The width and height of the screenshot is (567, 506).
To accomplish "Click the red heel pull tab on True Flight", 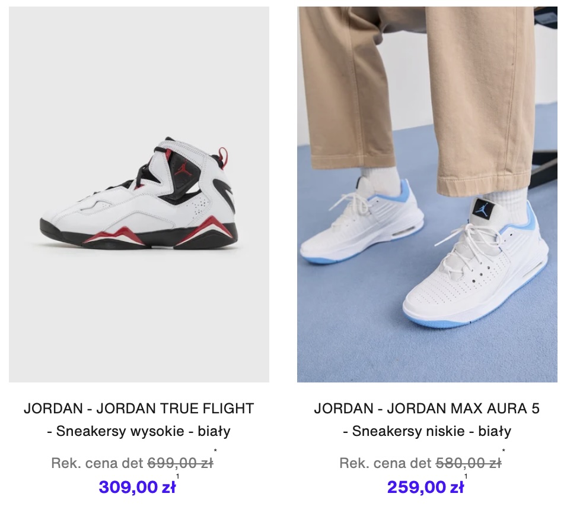I will click(x=223, y=156).
